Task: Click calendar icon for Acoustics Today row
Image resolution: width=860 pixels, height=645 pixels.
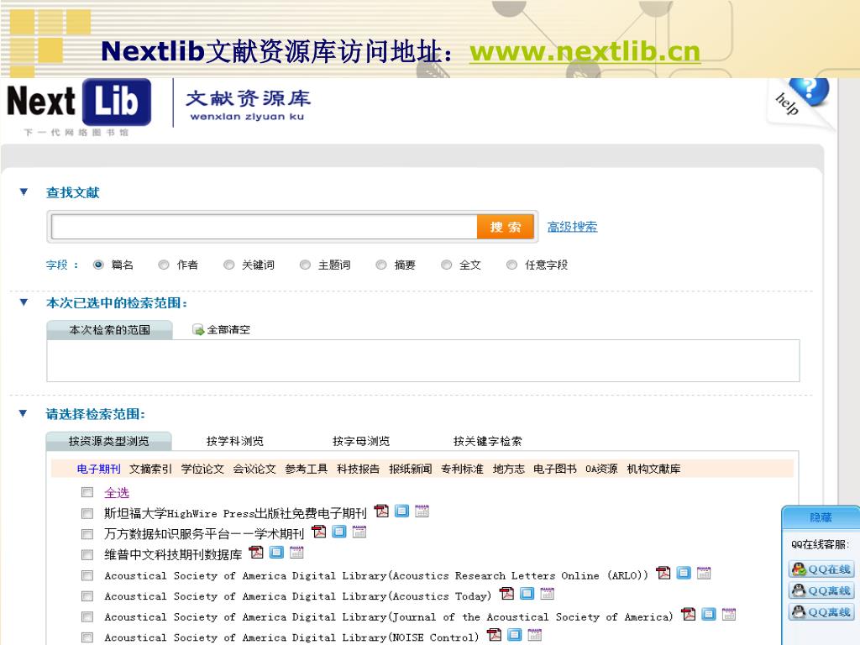Action: pos(548,594)
